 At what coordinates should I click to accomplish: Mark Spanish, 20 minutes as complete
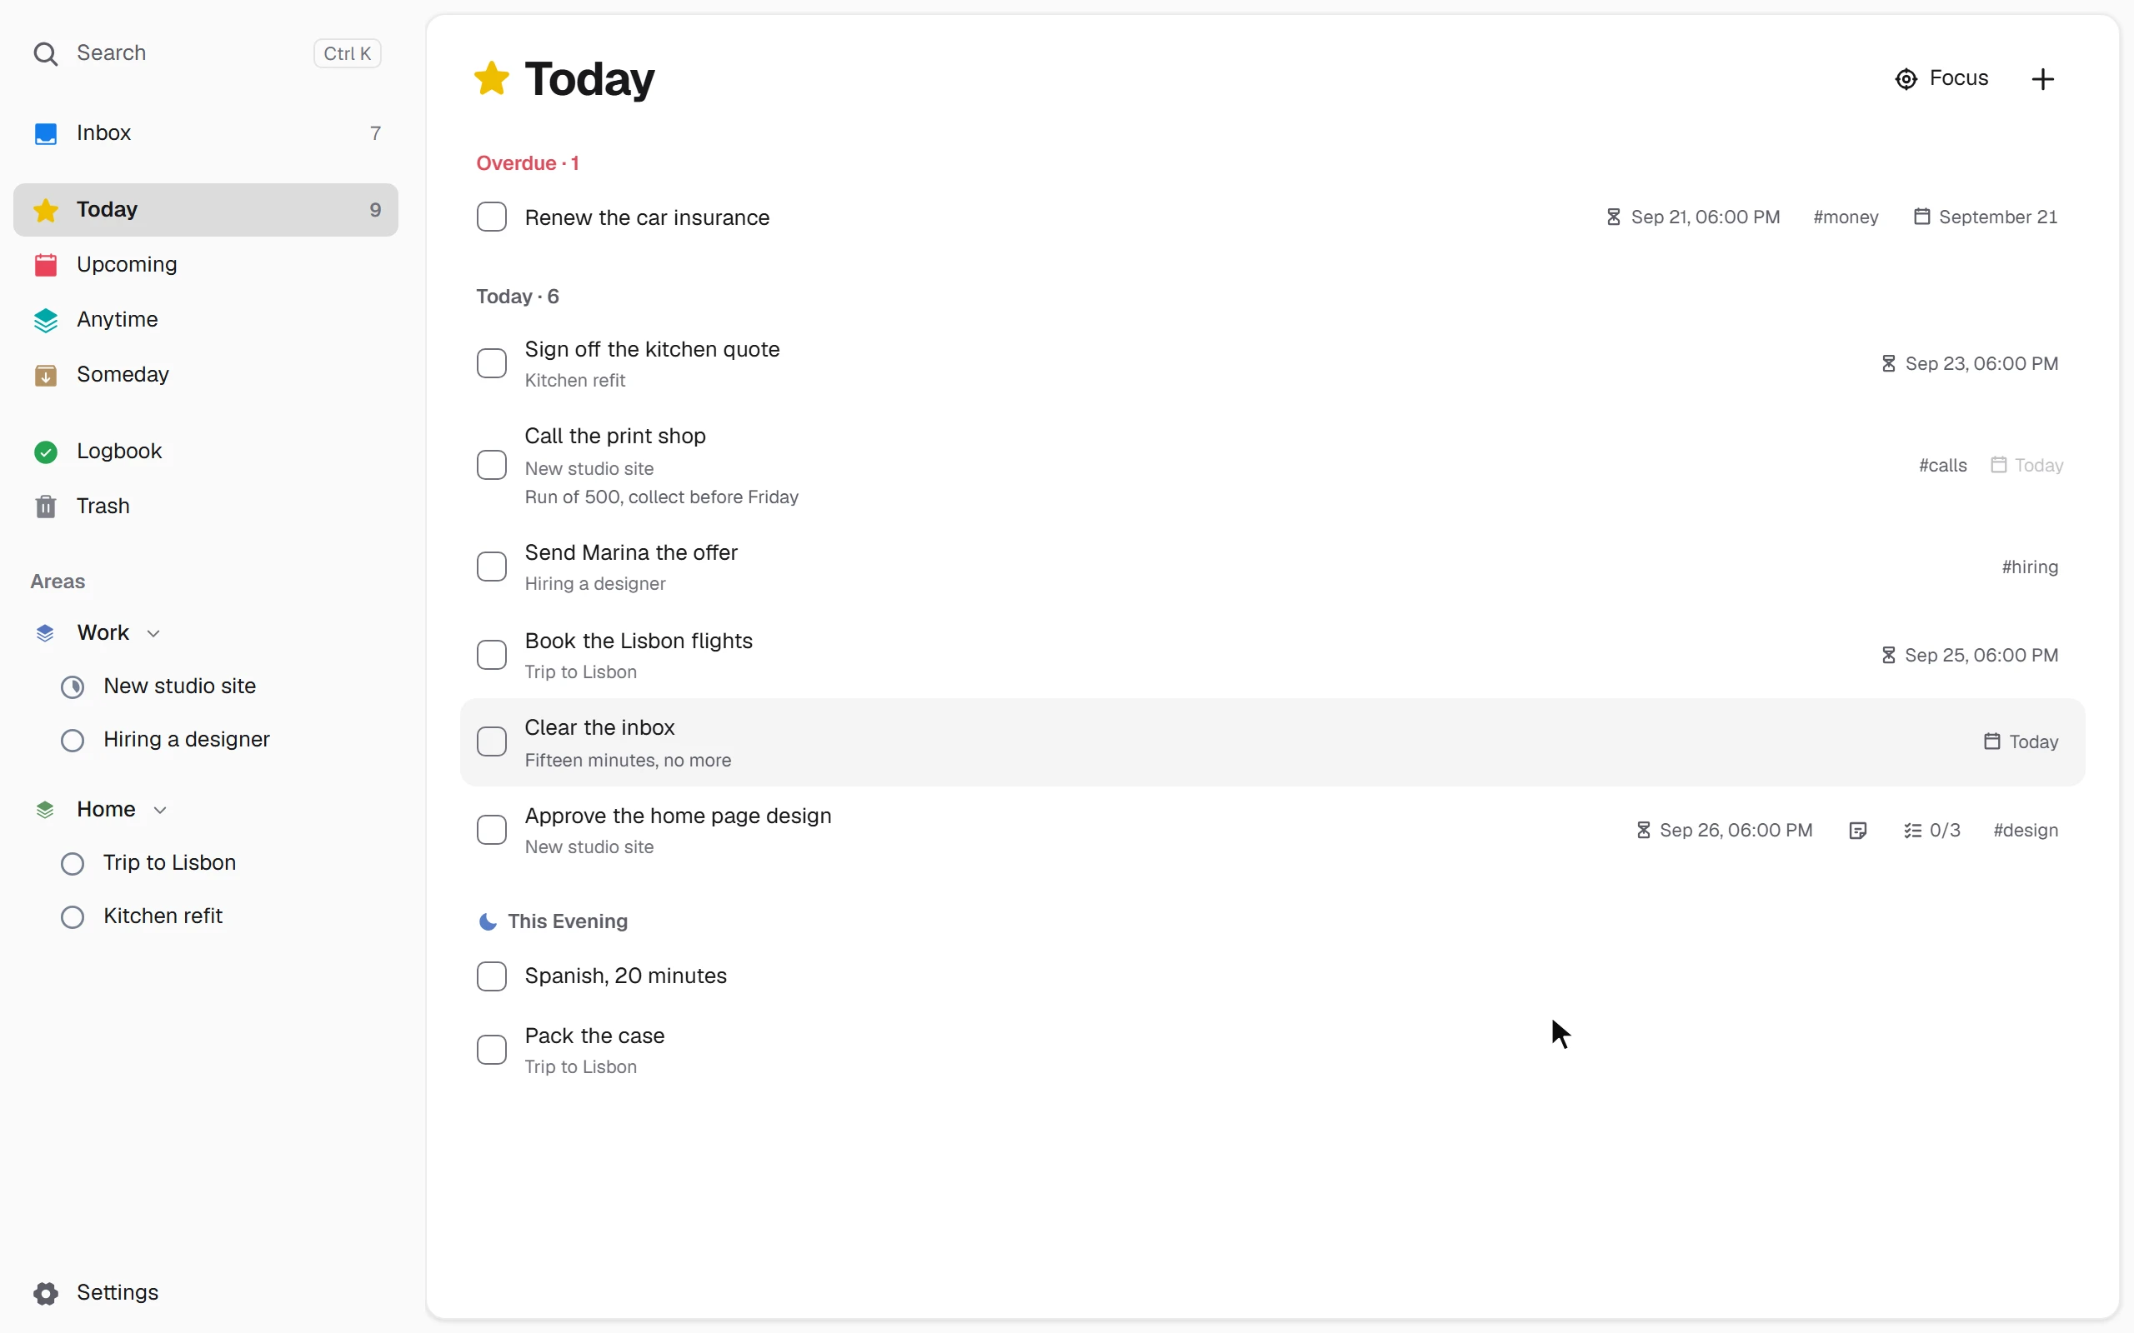pos(491,976)
